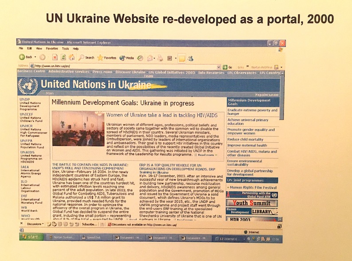Click the Windows Start button
The image size is (352, 261).
30,238
